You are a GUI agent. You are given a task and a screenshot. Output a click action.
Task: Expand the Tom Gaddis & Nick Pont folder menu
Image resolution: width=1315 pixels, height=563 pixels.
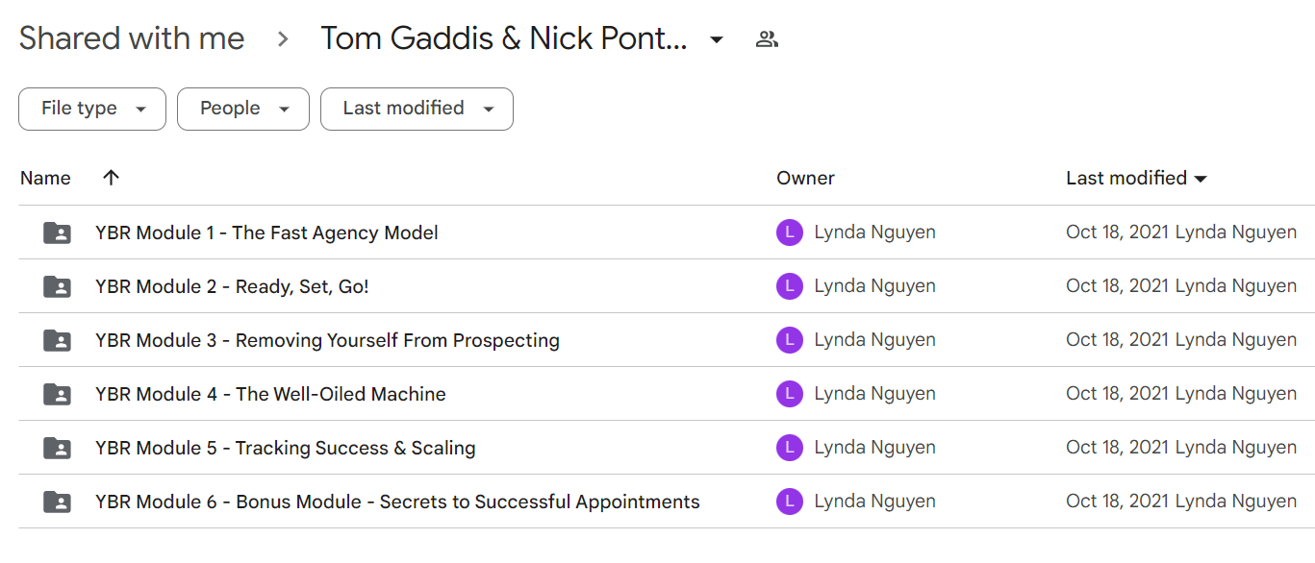click(x=716, y=39)
